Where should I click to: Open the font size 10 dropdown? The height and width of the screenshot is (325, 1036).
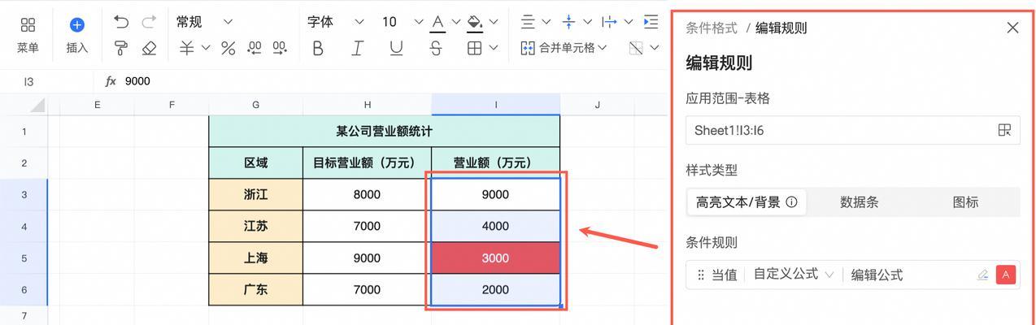pos(403,23)
